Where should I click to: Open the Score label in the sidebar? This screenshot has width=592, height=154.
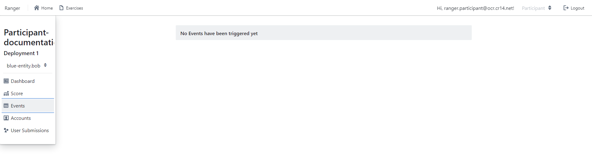[17, 93]
